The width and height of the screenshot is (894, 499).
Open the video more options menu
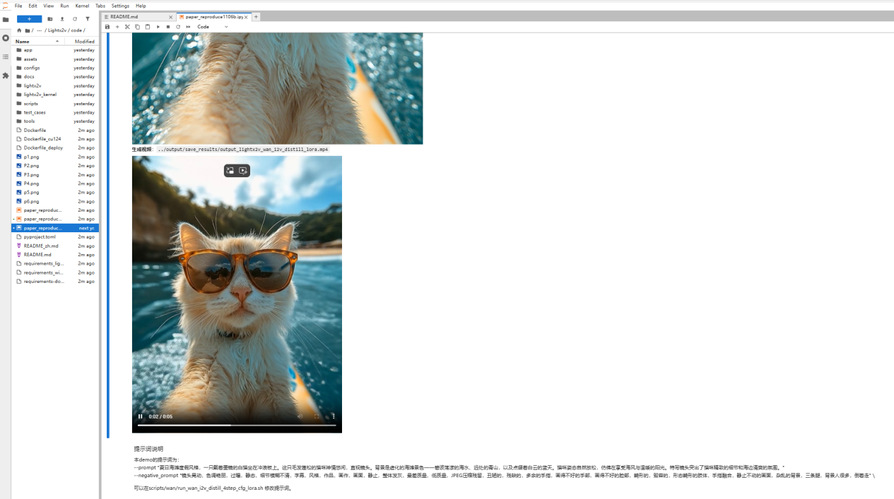(x=334, y=416)
